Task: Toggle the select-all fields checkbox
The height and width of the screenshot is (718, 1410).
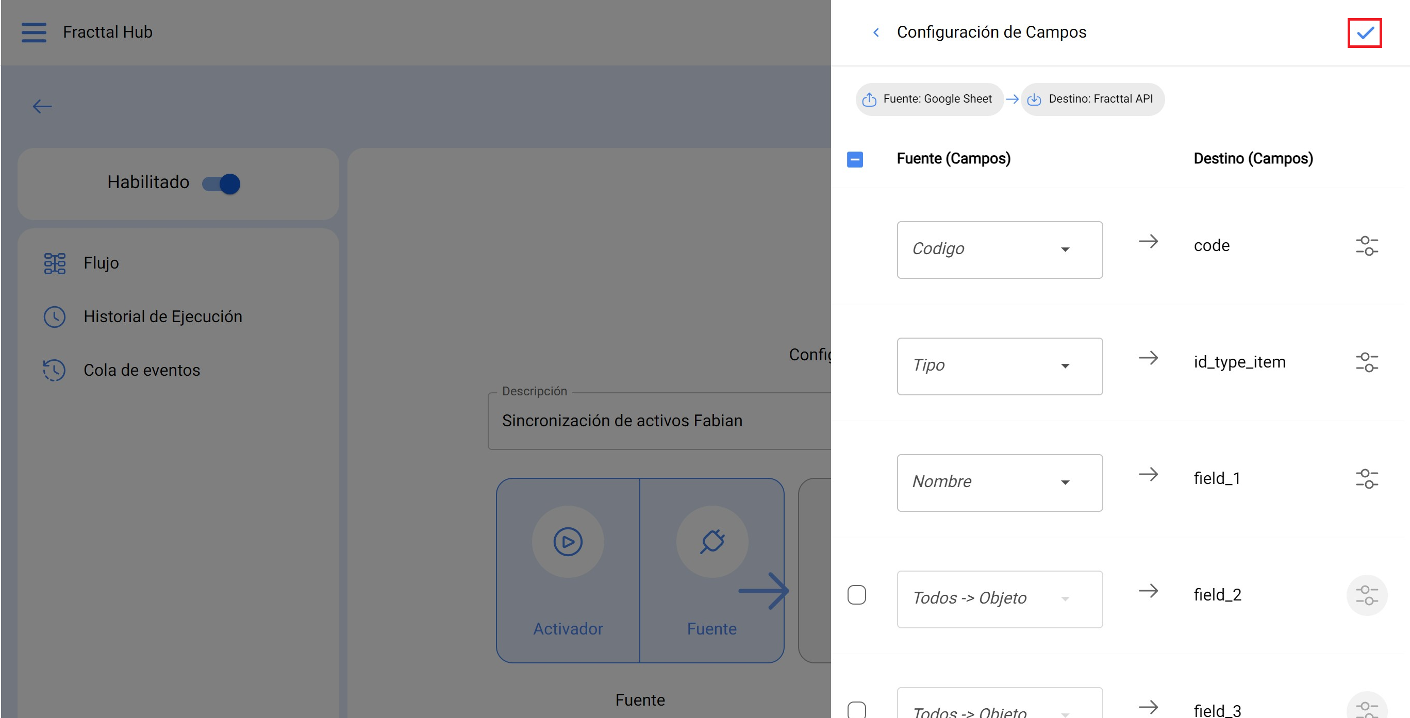Action: (855, 159)
